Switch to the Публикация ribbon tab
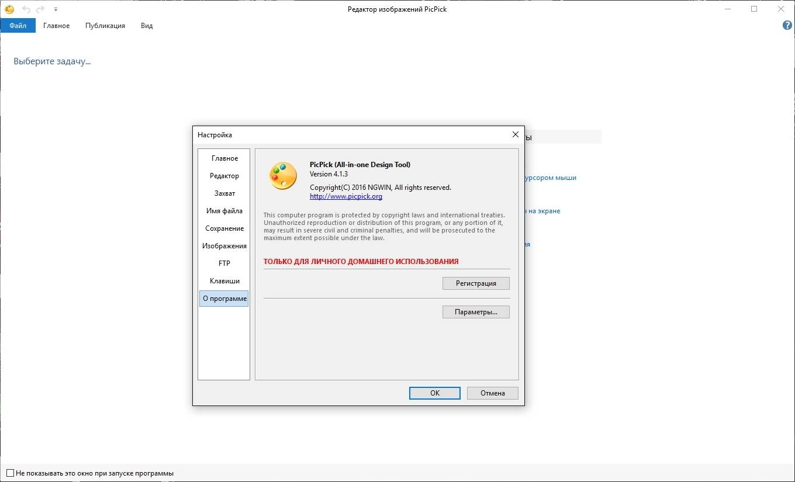 105,26
